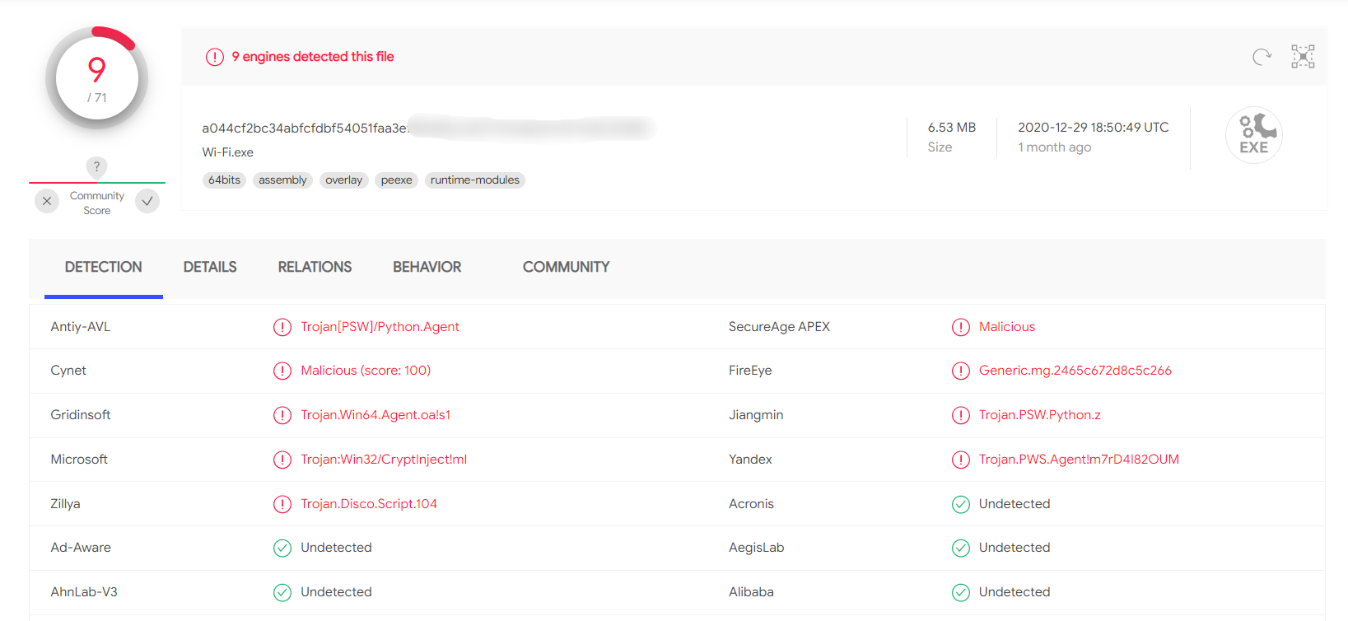Click the overlay tag
The height and width of the screenshot is (621, 1348).
coord(343,180)
